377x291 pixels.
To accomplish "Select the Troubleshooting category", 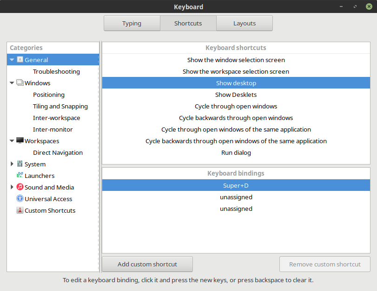I will coord(56,71).
